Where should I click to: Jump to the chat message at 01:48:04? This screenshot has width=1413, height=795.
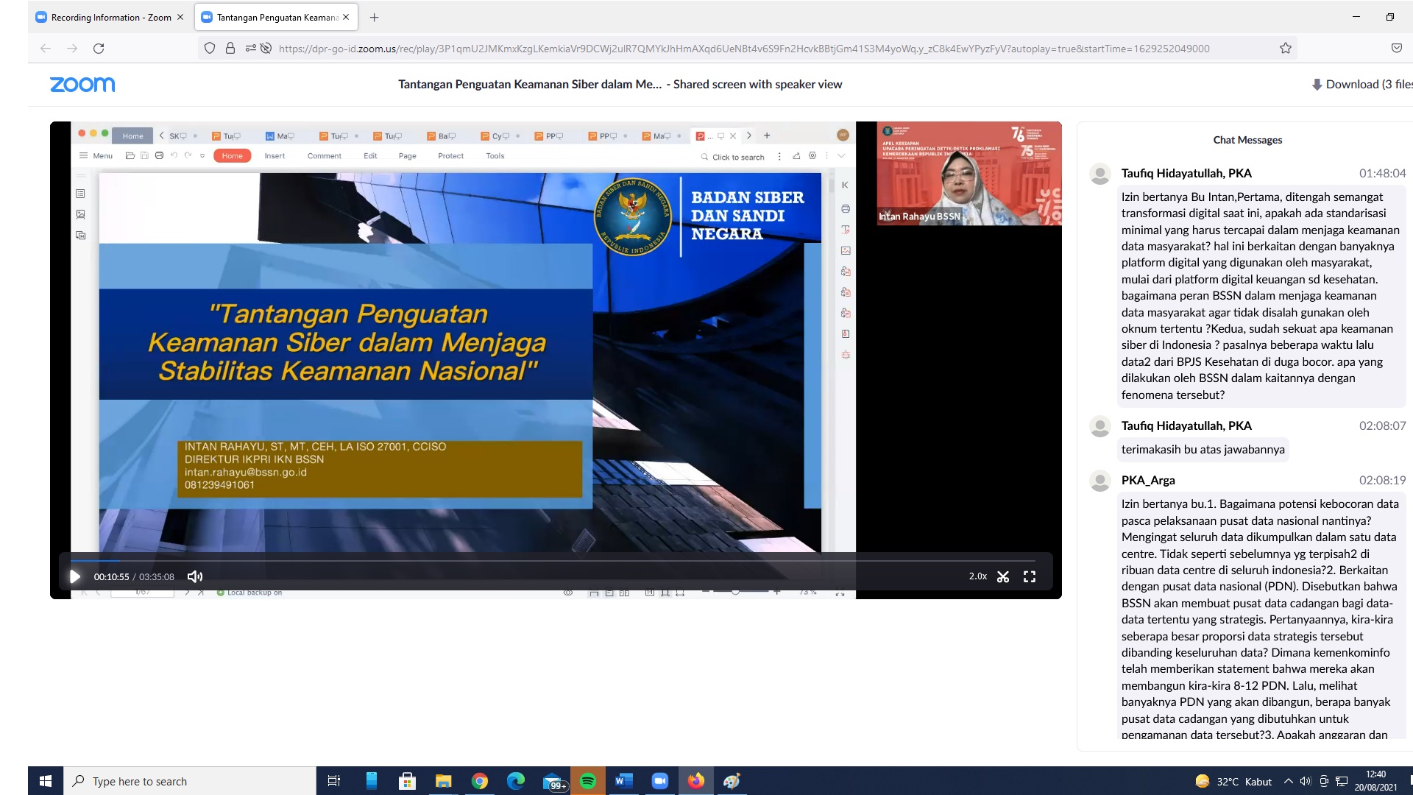point(1382,174)
